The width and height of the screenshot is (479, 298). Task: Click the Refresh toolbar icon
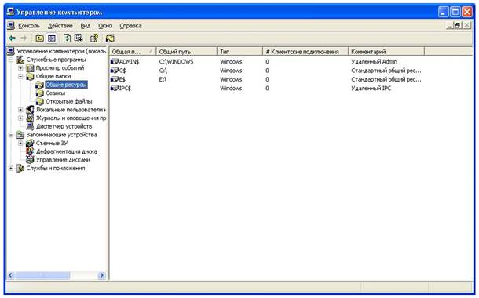point(67,38)
